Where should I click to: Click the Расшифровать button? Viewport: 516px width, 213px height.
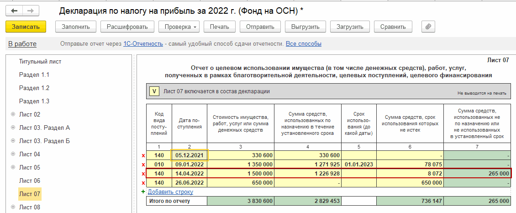coord(127,27)
